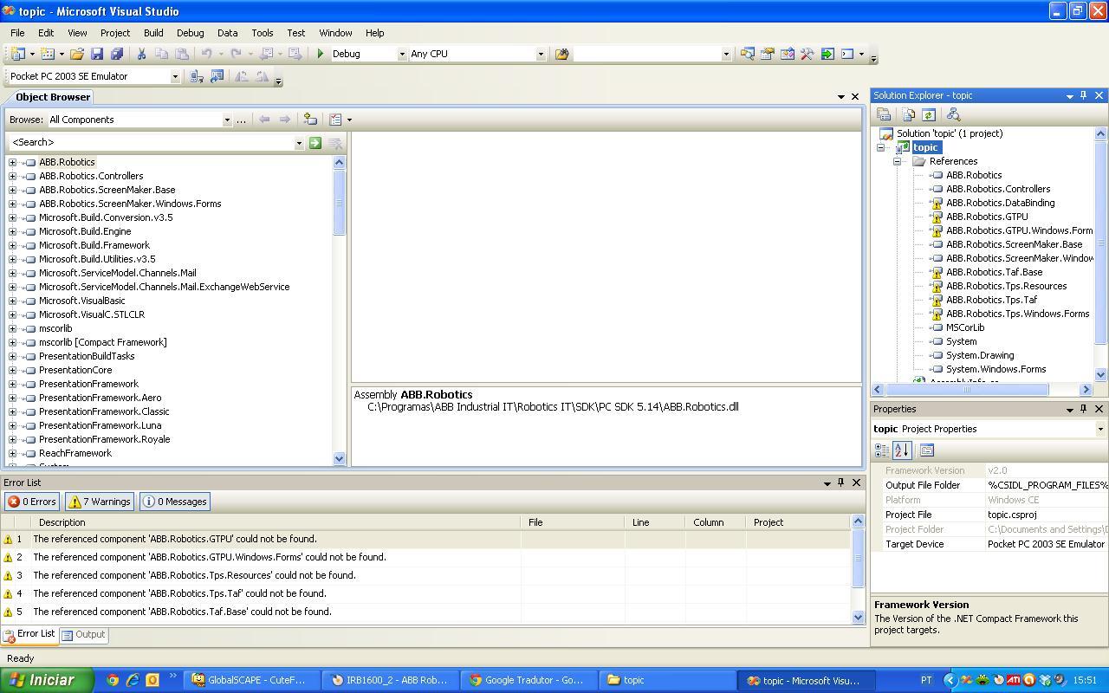Toggle auto-hide pin on Properties panel
The image size is (1109, 693).
click(x=1083, y=409)
